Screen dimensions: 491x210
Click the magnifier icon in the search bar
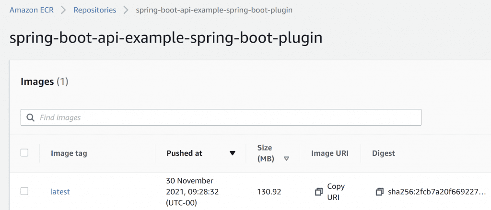[31, 117]
